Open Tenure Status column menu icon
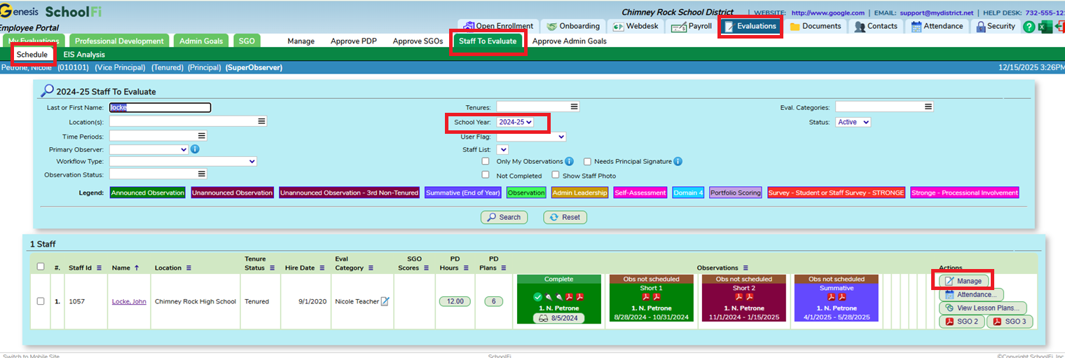The height and width of the screenshot is (358, 1065). pyautogui.click(x=272, y=268)
